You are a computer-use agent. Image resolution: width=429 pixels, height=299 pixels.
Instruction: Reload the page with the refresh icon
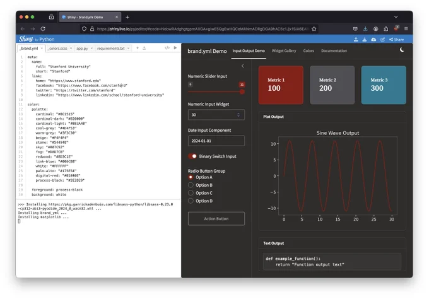[x=43, y=29]
